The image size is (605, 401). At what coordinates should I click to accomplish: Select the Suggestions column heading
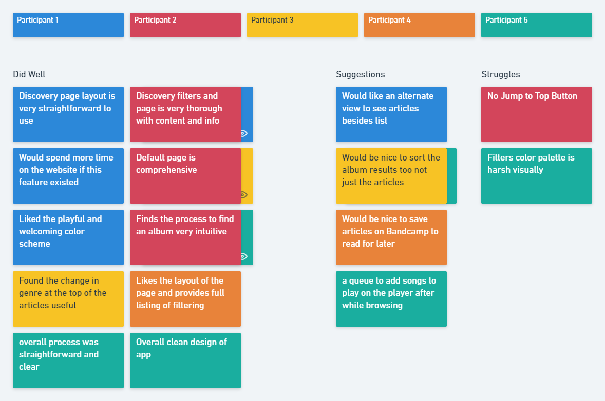(x=361, y=74)
